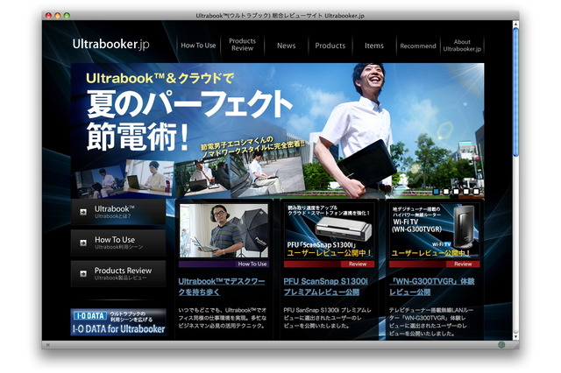Click the ScanSnap article description paragraph
The image size is (561, 373).
coord(327,318)
